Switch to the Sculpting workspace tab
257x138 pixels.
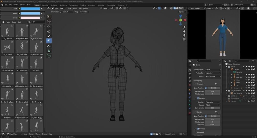tap(54, 5)
